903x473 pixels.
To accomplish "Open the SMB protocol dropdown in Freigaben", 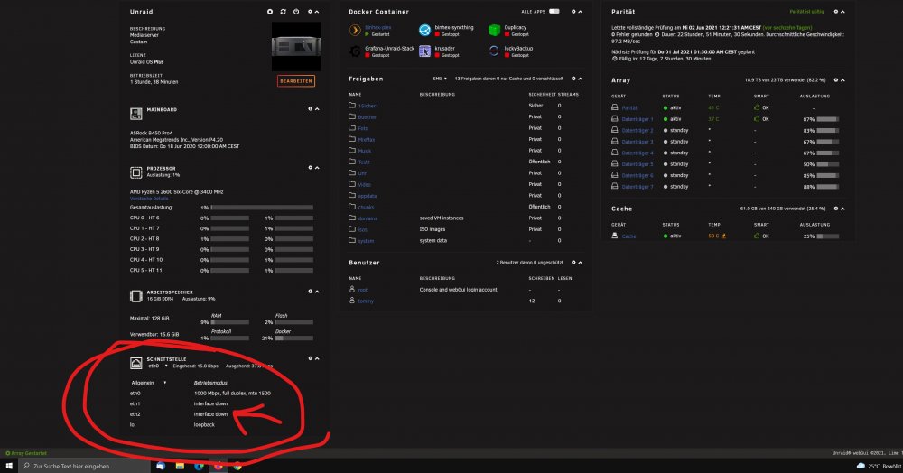I will click(x=440, y=79).
